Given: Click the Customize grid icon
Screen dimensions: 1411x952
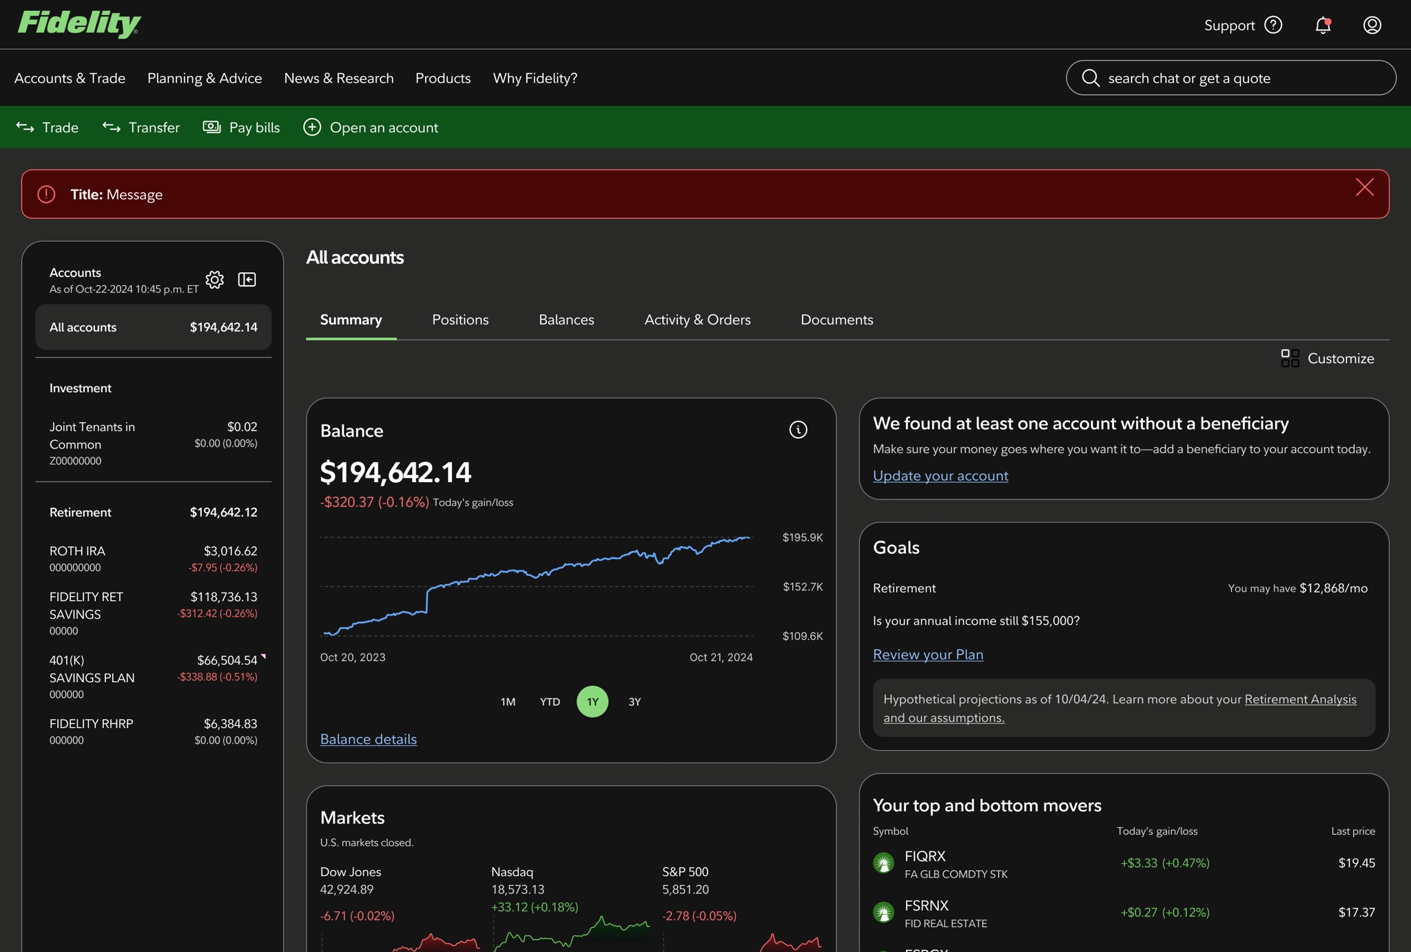Looking at the screenshot, I should tap(1290, 358).
